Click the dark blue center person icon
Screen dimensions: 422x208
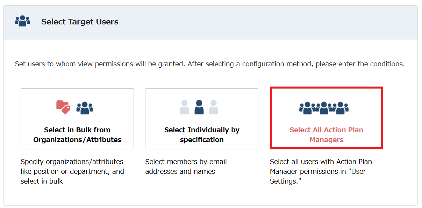pos(199,107)
